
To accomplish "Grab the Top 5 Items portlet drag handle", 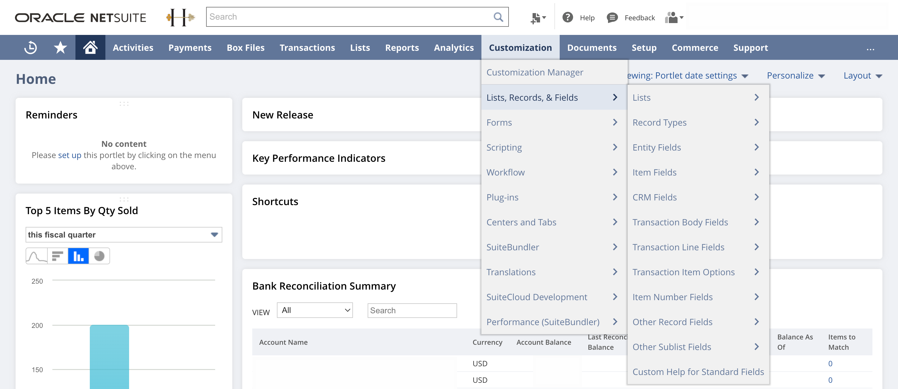I will click(x=124, y=199).
